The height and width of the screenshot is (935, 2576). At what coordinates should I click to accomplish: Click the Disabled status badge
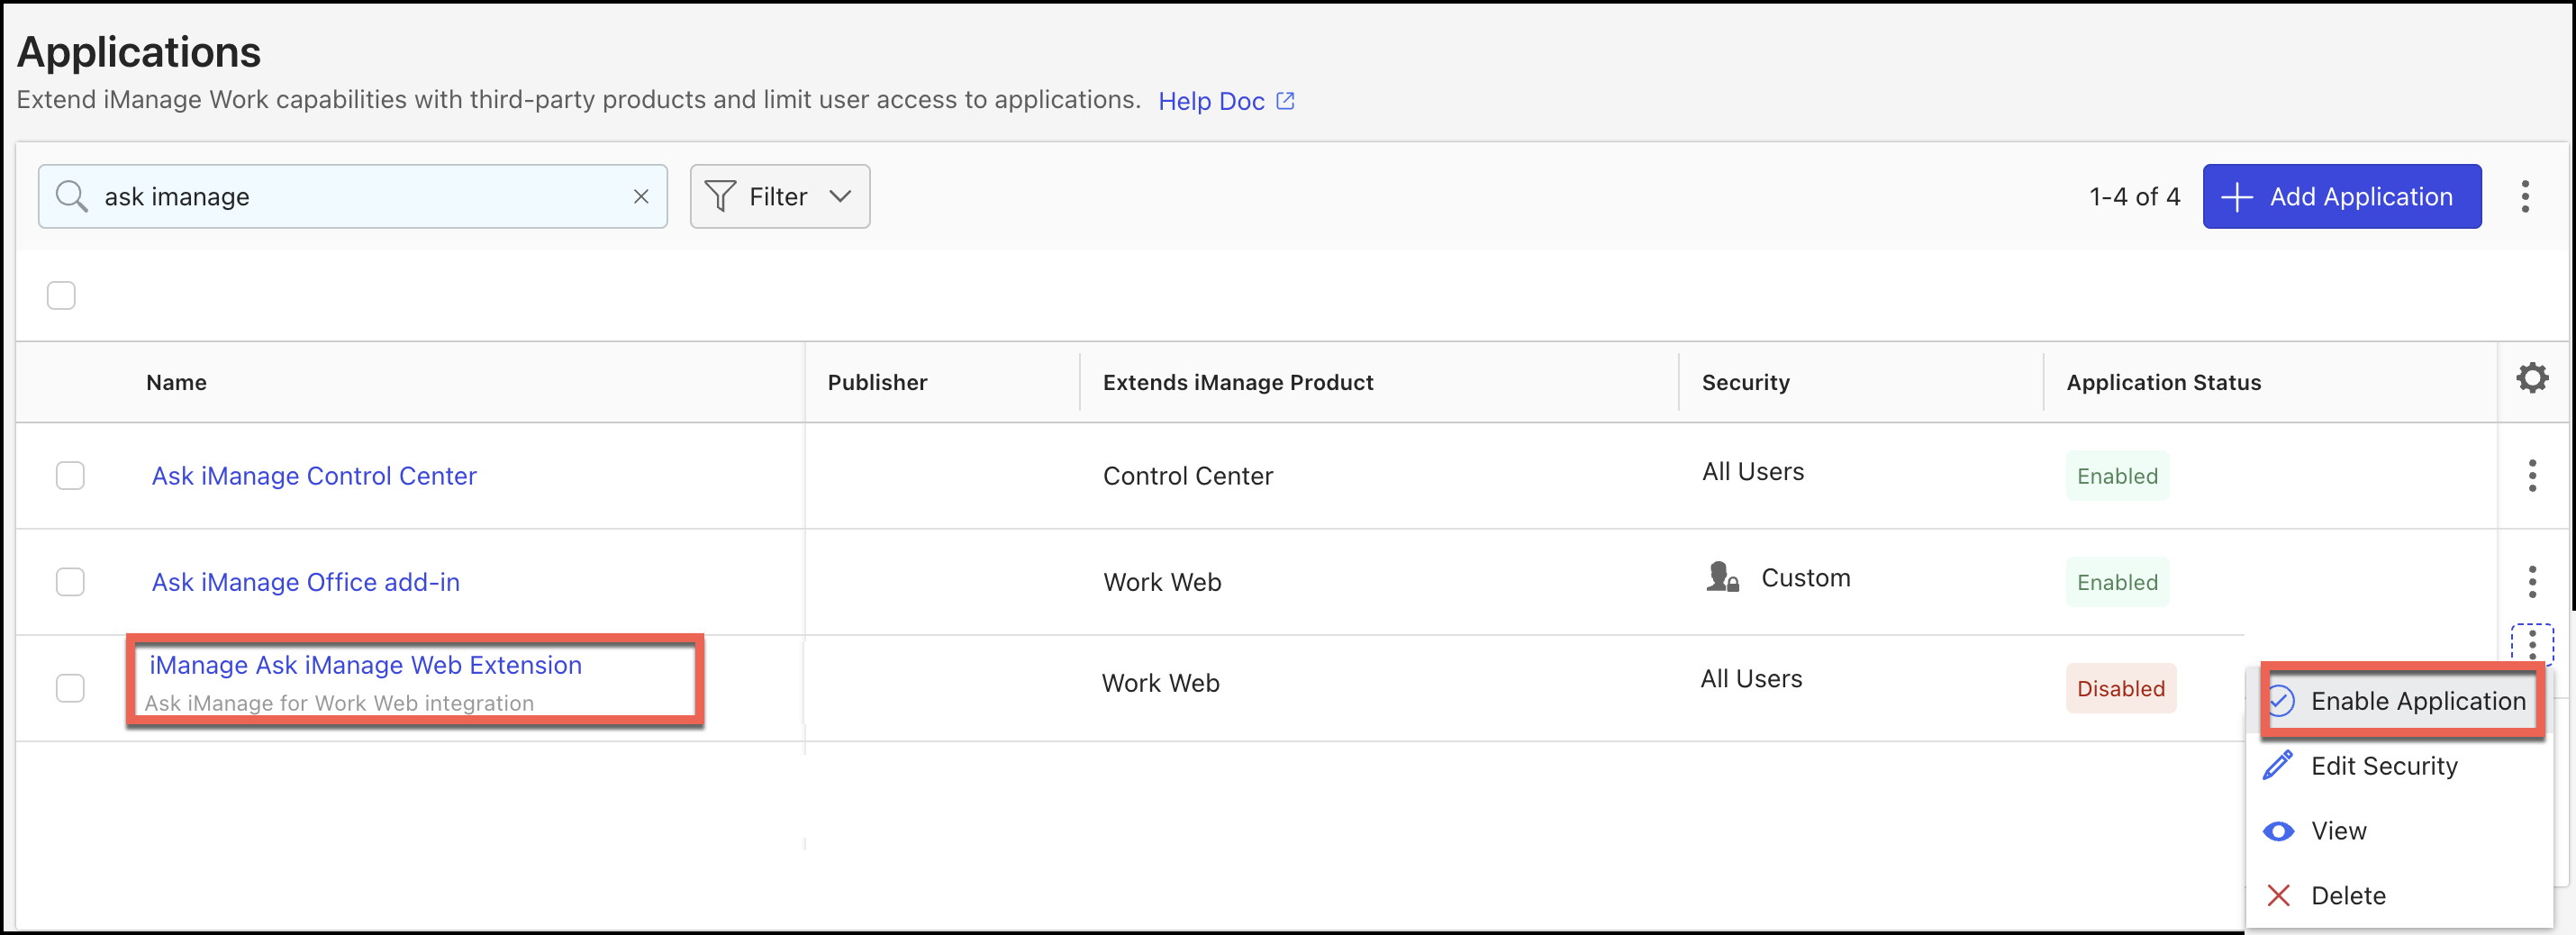pos(2120,688)
